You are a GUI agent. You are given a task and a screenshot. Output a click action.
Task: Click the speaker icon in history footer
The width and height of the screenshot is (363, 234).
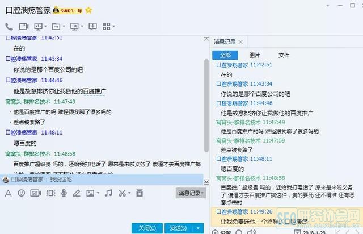tap(252, 232)
